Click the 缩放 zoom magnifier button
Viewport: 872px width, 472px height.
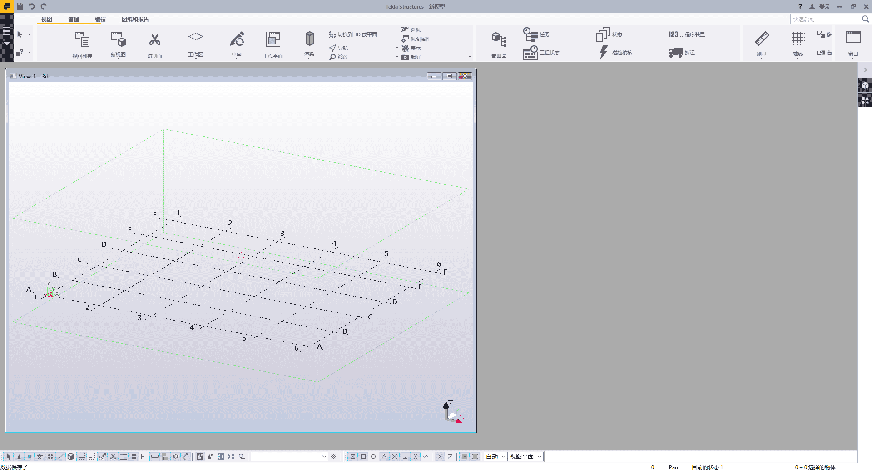coord(338,57)
